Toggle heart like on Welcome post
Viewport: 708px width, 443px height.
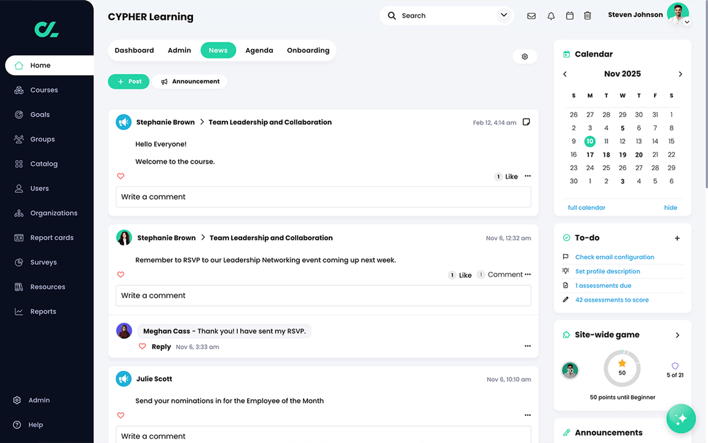pos(120,176)
